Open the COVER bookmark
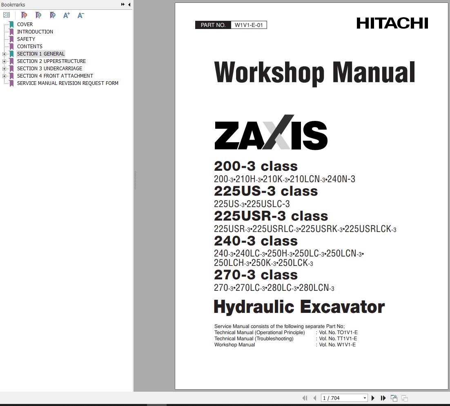The image size is (450, 406). tap(25, 25)
